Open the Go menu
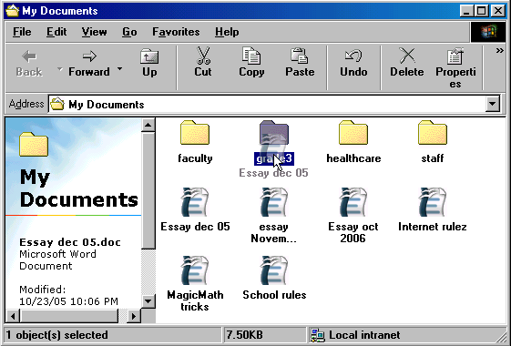The width and height of the screenshot is (511, 346). [129, 32]
